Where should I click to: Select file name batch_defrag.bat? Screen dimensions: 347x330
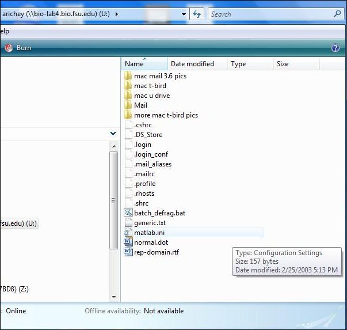160,213
